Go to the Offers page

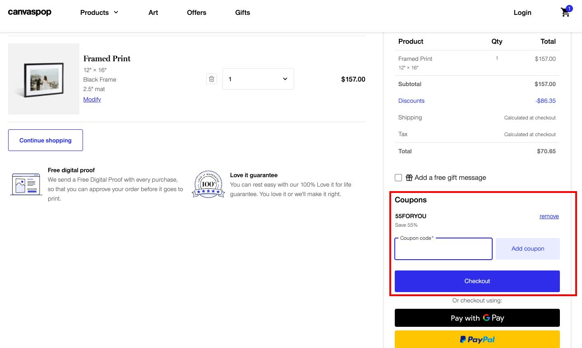click(197, 13)
